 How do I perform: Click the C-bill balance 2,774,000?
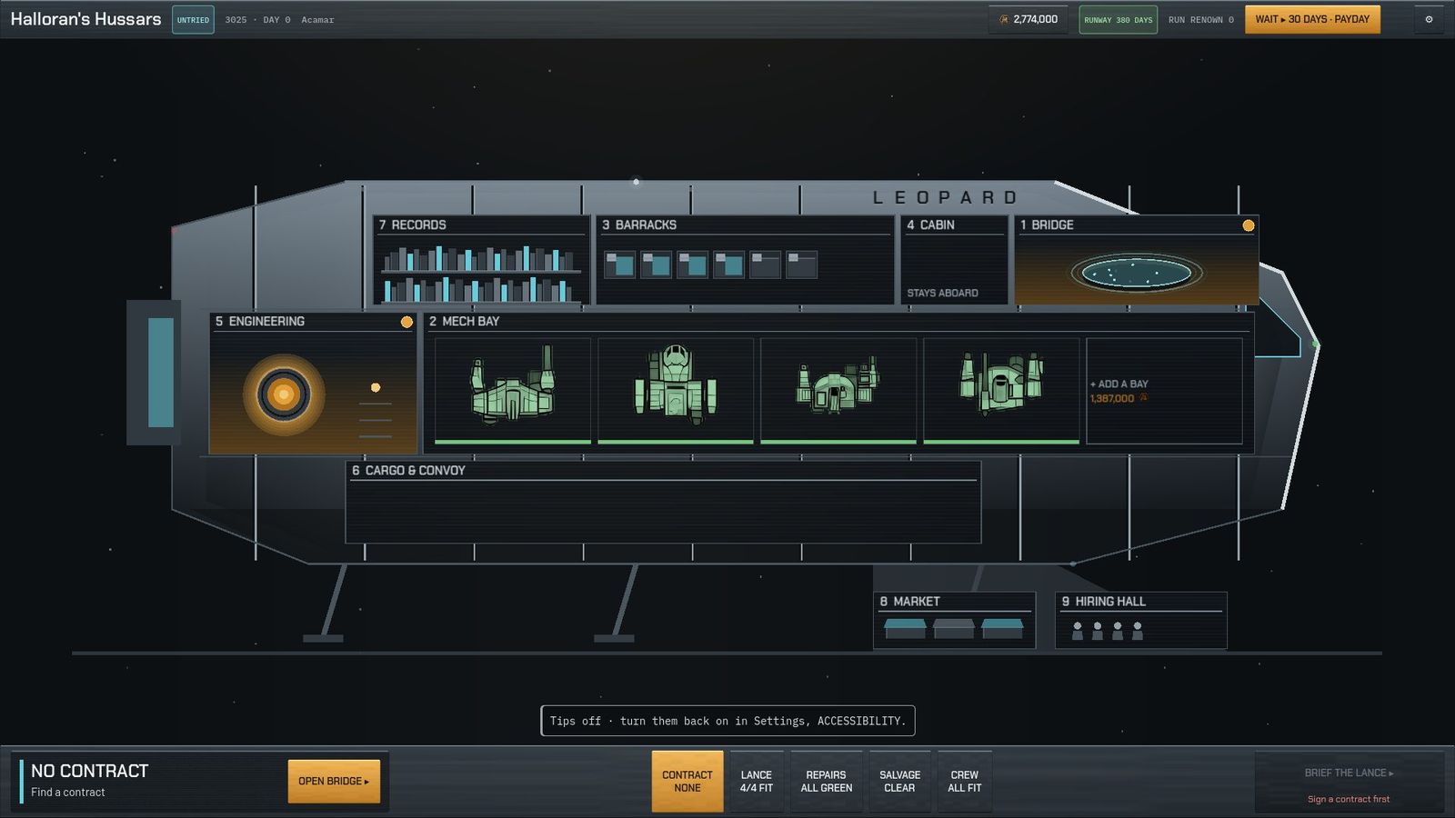click(x=1029, y=19)
